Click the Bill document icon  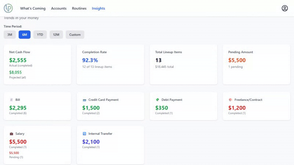[x=11, y=100]
